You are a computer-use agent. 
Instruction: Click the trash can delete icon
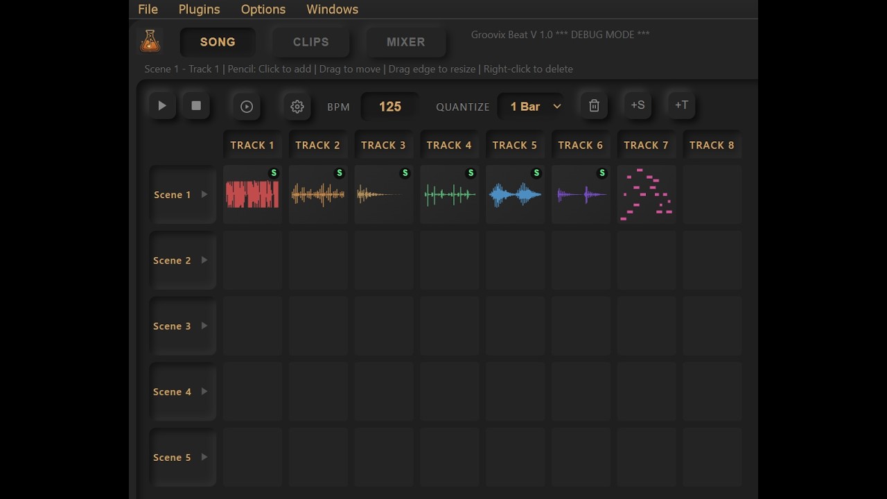point(594,106)
